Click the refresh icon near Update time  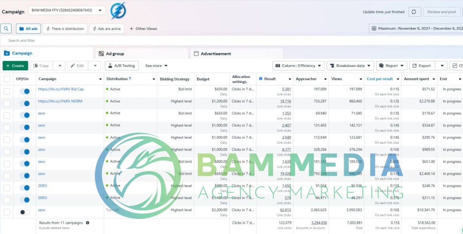(x=414, y=12)
